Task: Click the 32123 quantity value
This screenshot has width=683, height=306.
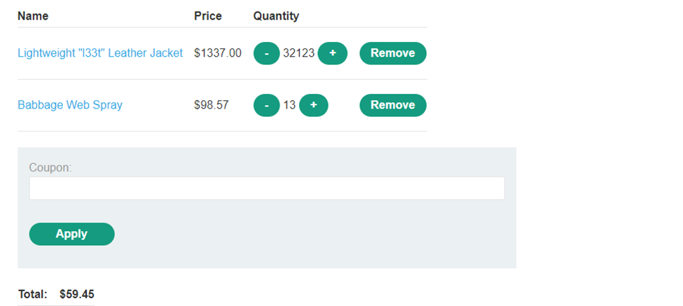Action: point(298,53)
